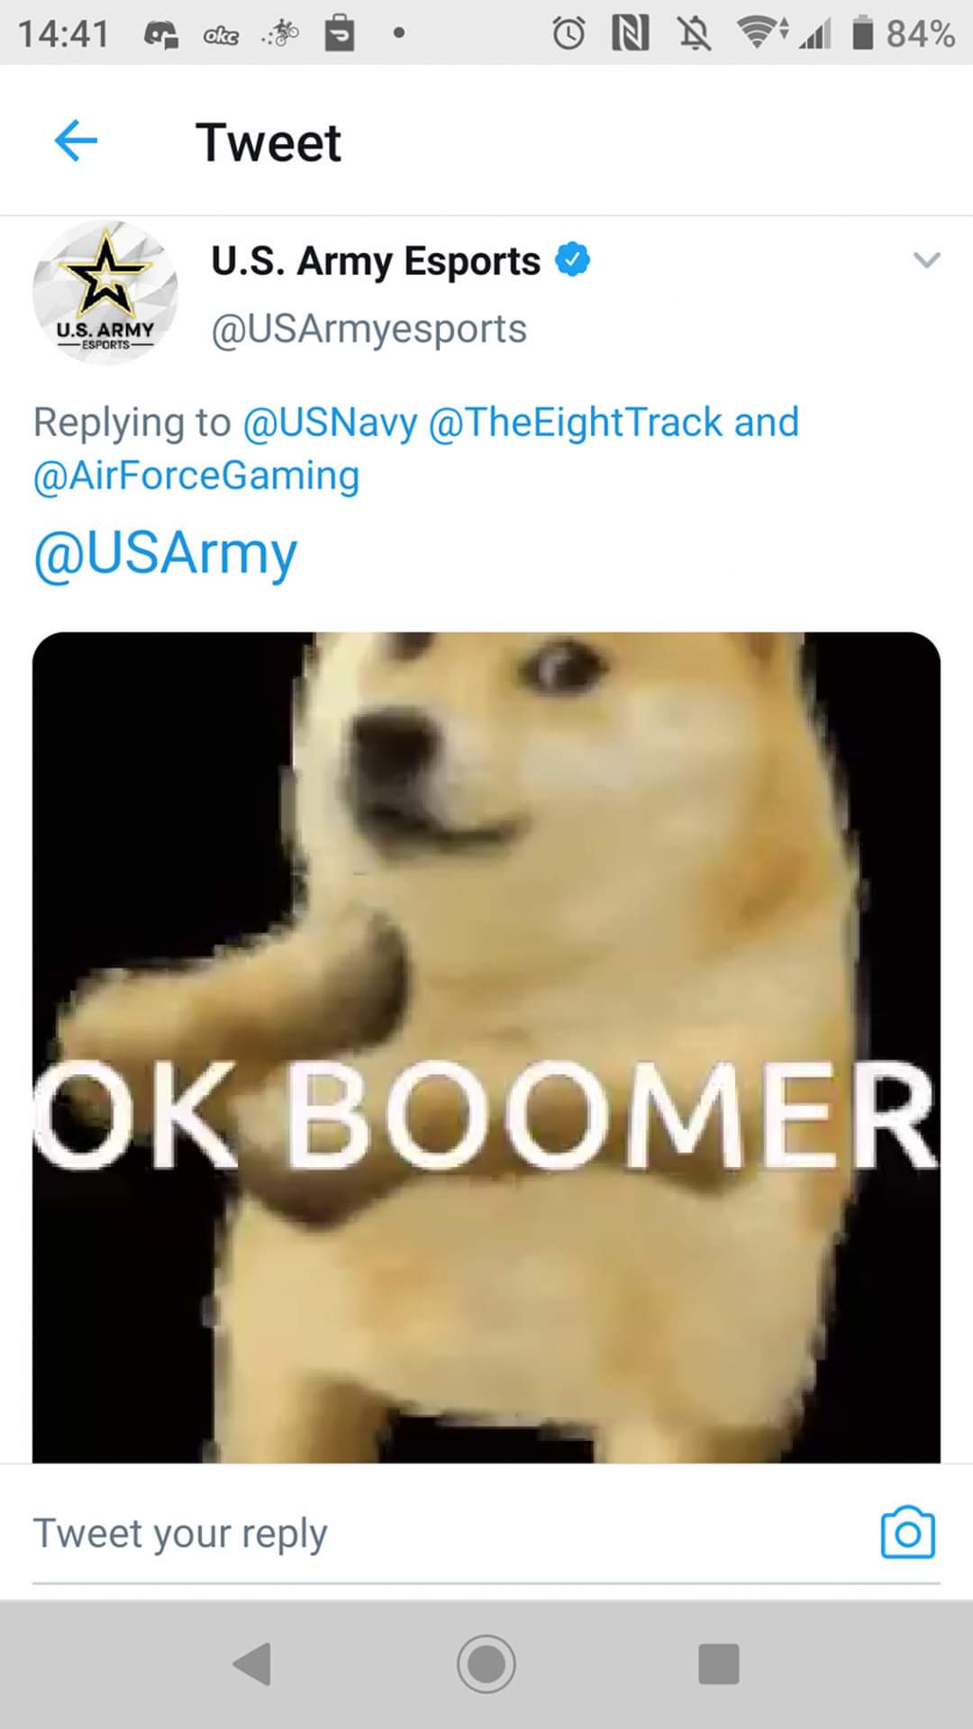Tap the Tweet header title
Screen dimensions: 973x1729
[268, 142]
